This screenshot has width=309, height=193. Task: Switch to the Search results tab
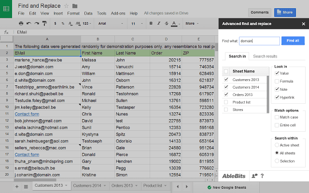266,56
